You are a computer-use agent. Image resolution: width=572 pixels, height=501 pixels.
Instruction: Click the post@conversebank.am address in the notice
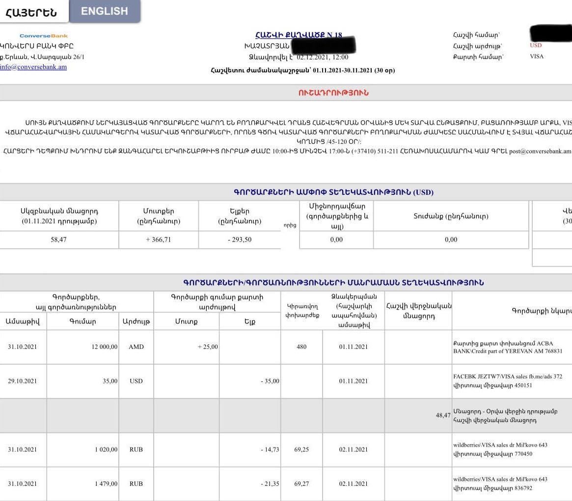click(540, 151)
